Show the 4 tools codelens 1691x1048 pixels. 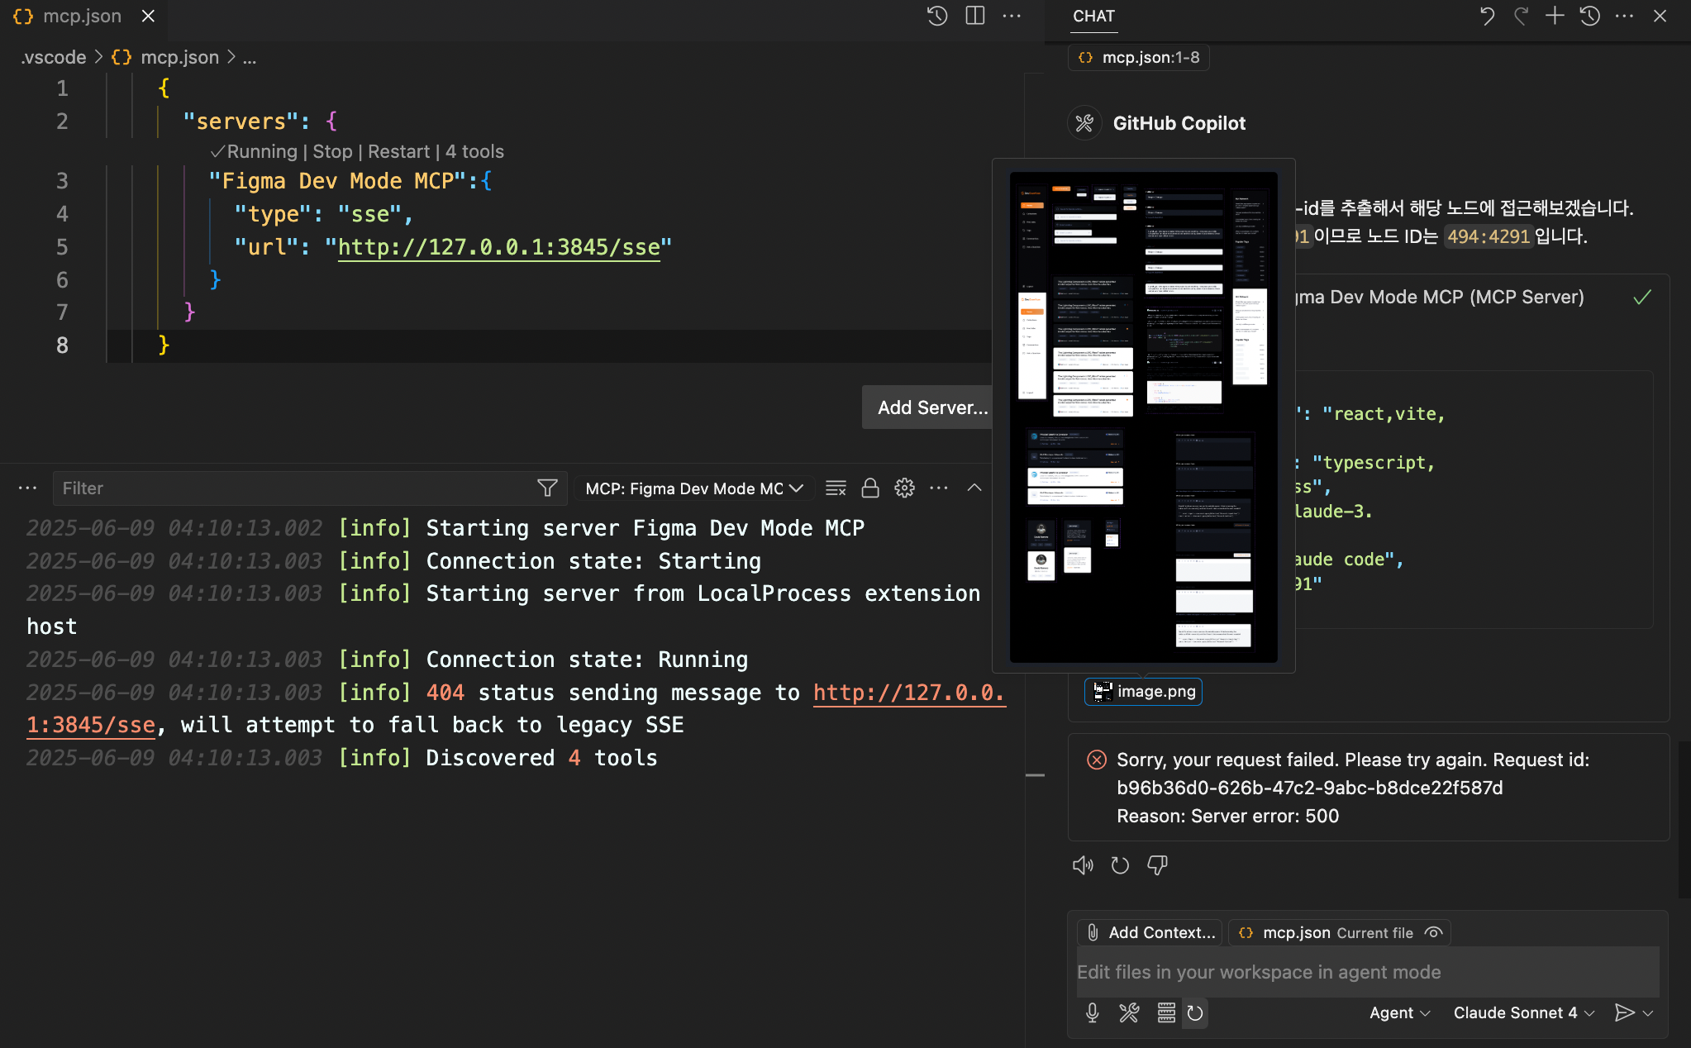point(474,152)
